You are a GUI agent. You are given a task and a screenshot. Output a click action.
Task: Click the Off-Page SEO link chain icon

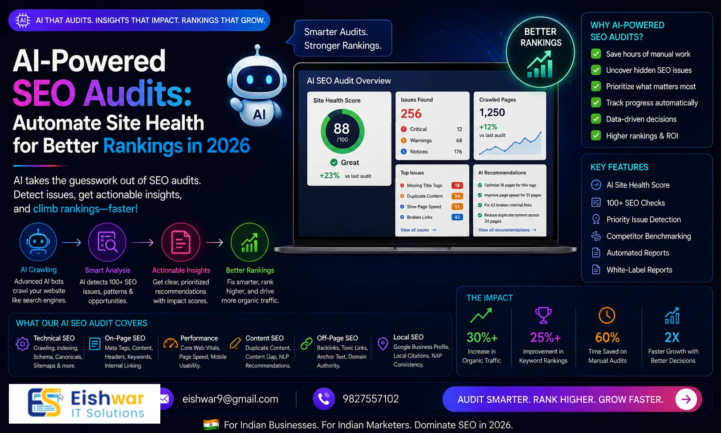(306, 343)
